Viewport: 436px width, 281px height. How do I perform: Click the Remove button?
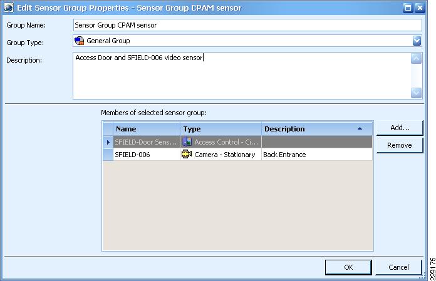tap(400, 145)
